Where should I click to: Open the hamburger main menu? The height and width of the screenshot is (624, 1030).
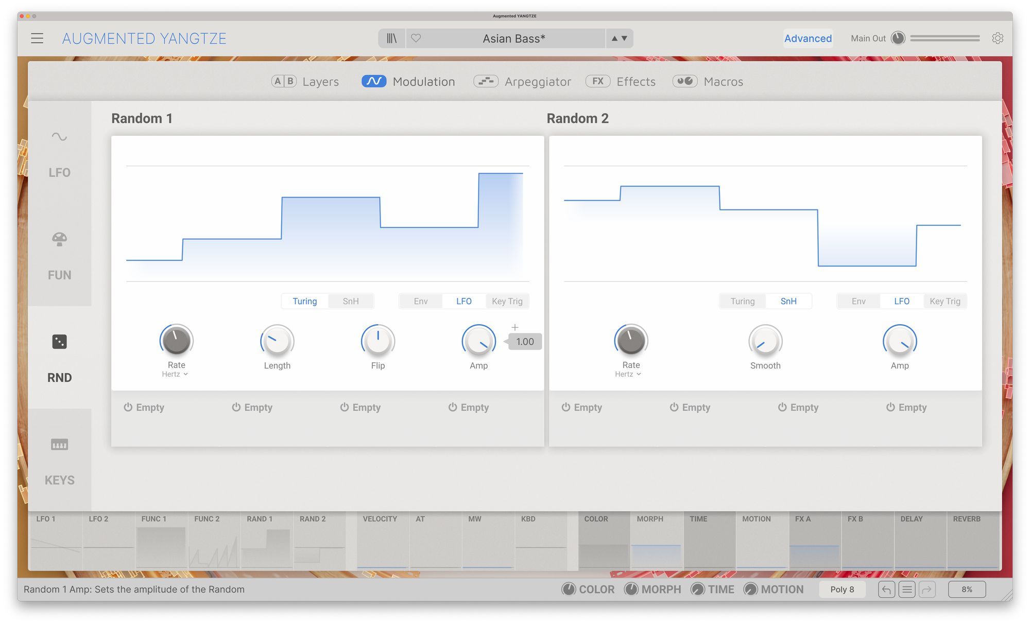coord(37,39)
